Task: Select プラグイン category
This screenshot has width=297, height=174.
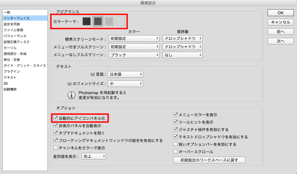Action: coord(25,71)
